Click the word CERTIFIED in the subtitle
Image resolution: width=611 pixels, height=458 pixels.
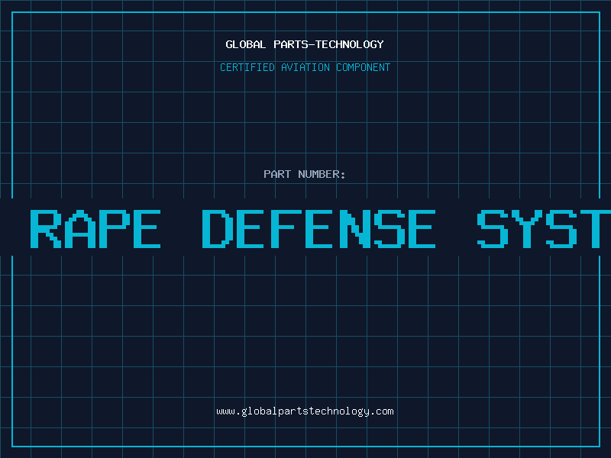pos(247,67)
